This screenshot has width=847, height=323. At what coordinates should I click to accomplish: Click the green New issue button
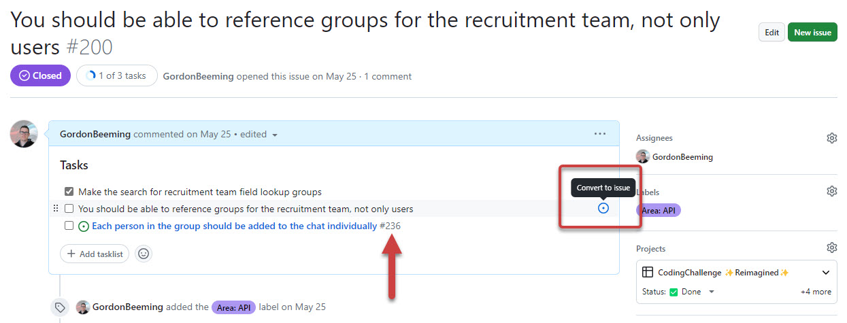(x=812, y=32)
